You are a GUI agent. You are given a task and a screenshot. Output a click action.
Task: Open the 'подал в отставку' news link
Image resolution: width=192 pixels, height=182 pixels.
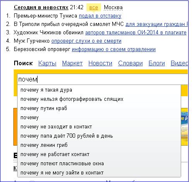(100, 16)
